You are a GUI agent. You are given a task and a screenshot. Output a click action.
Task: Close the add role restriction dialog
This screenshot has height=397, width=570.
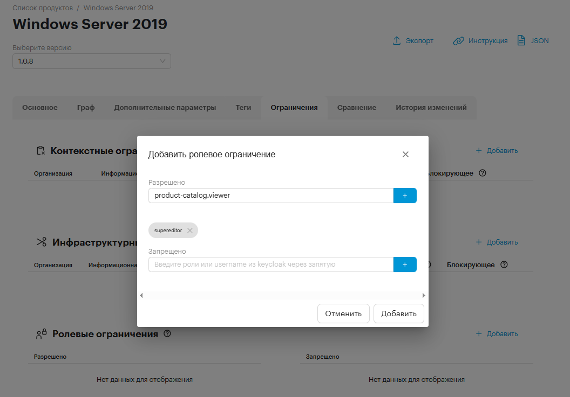pyautogui.click(x=405, y=154)
